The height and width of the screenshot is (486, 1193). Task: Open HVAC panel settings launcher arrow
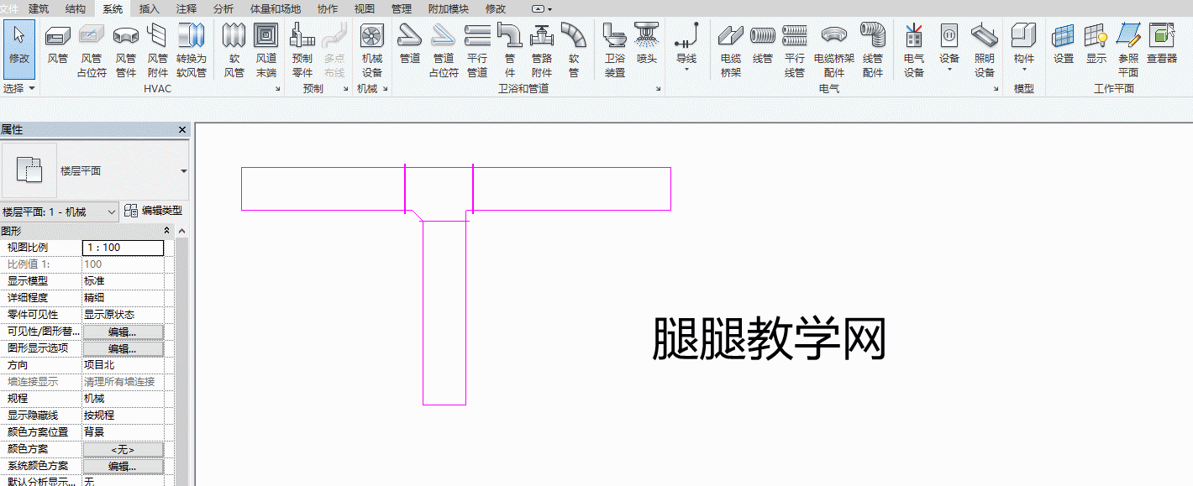(x=277, y=88)
